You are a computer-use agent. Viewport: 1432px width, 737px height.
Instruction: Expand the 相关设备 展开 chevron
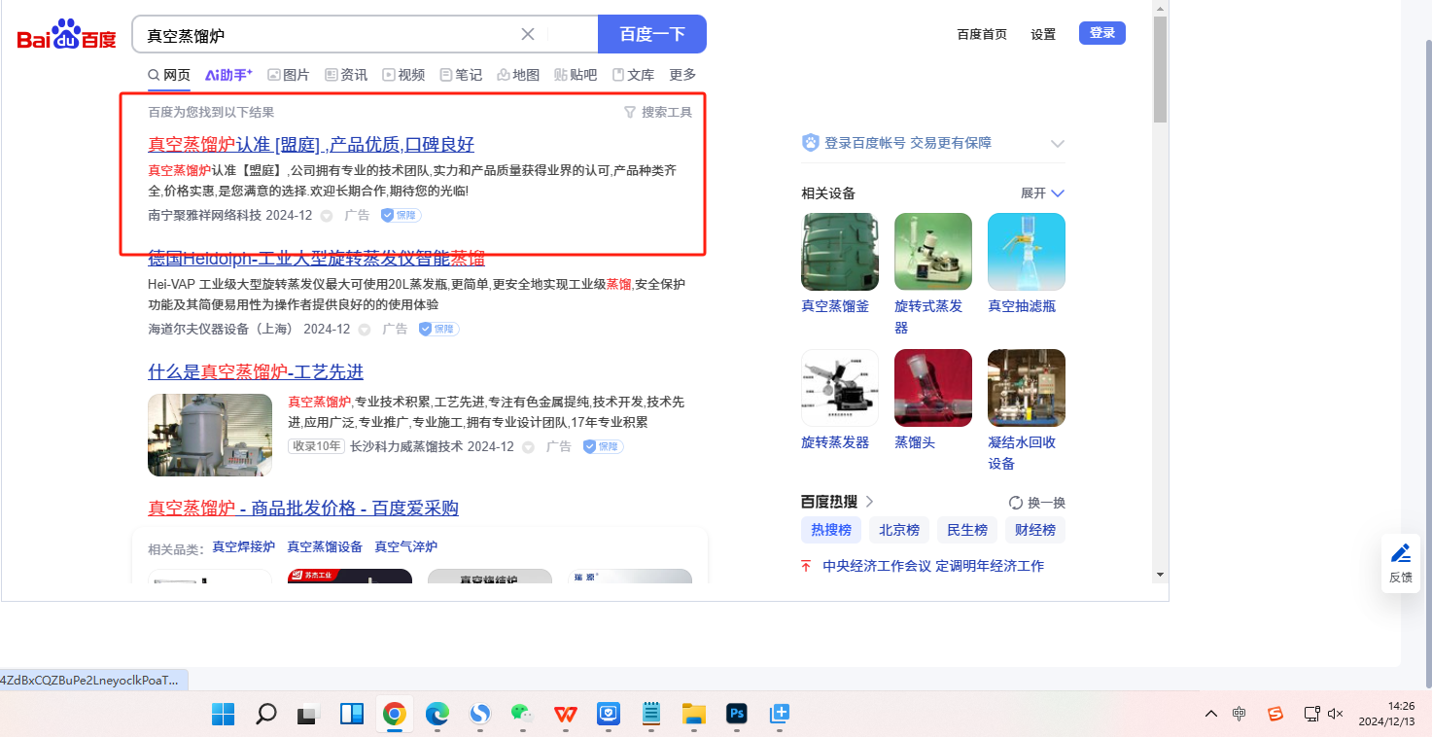1058,193
